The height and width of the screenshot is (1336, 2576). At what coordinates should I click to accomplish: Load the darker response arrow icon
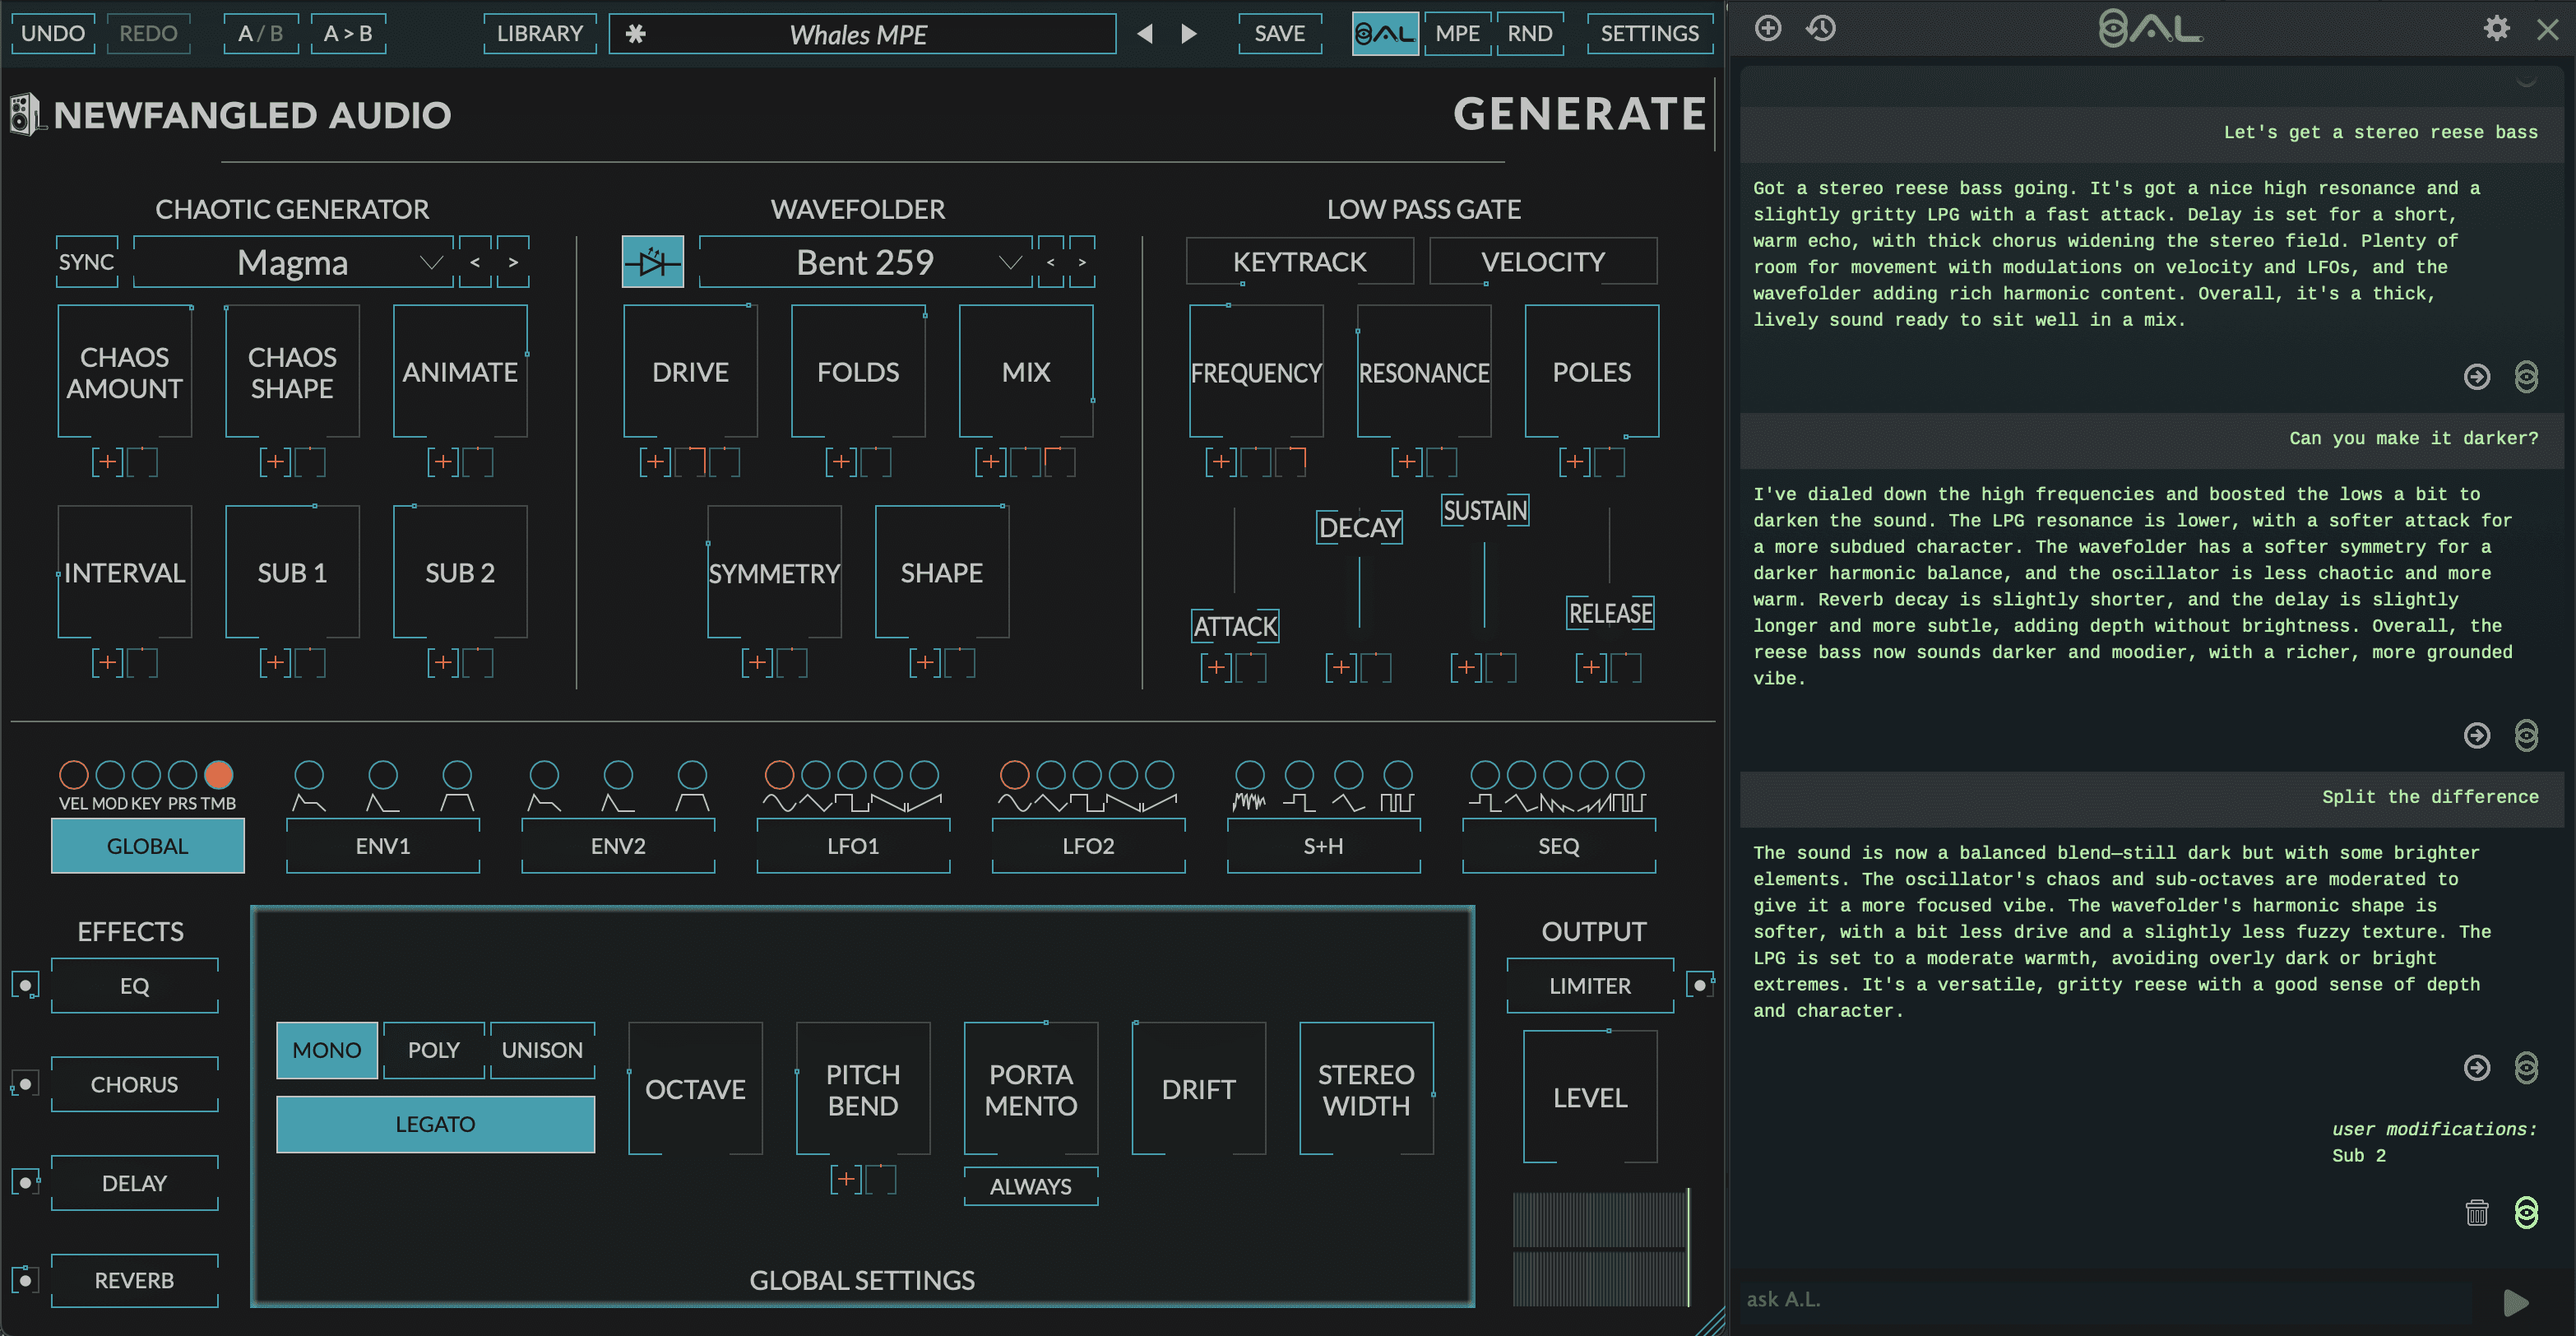(2476, 736)
